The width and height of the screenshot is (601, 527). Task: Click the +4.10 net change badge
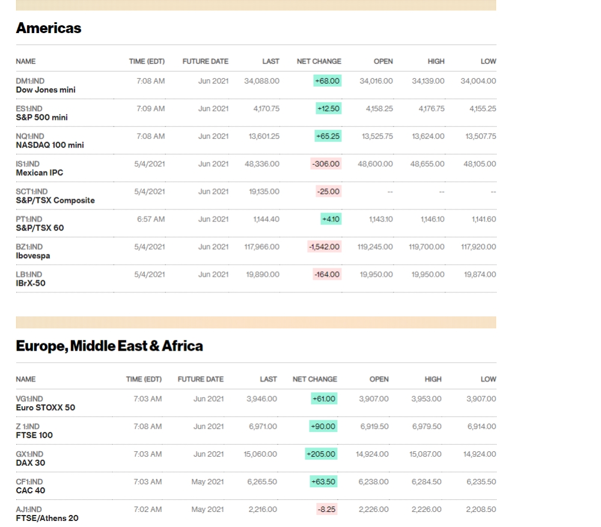[x=331, y=219]
